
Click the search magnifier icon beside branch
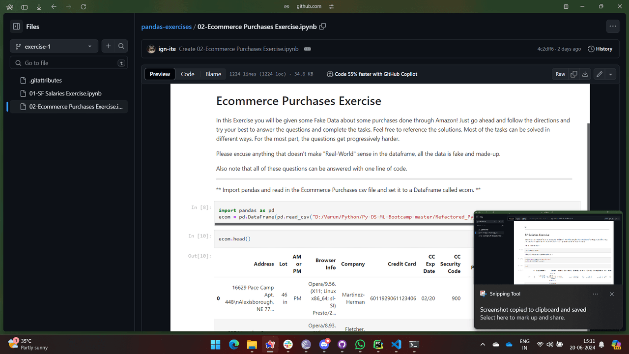point(121,46)
